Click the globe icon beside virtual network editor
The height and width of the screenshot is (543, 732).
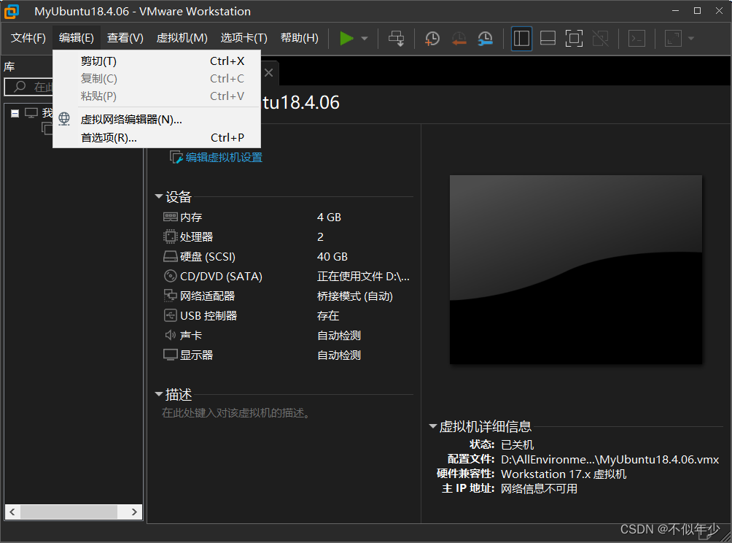[x=64, y=119]
